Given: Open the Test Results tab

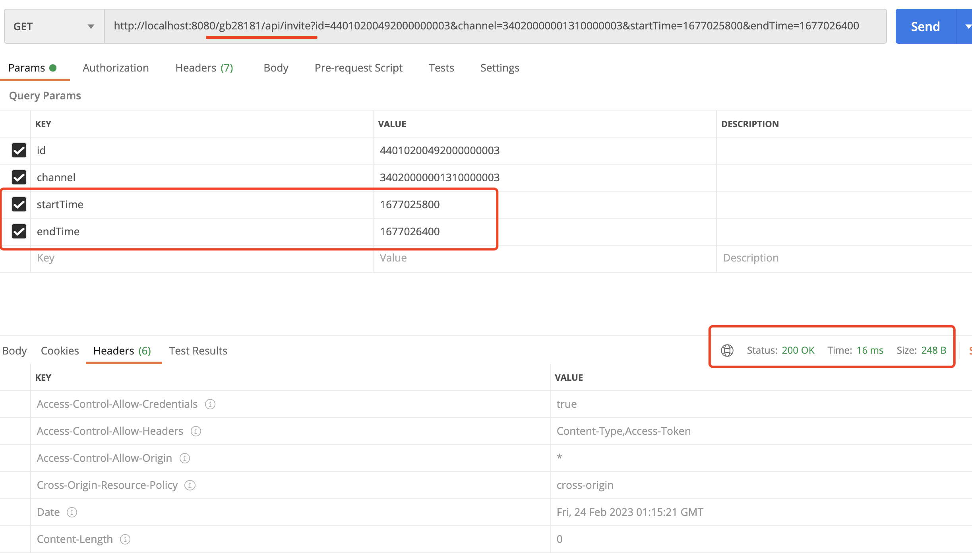Looking at the screenshot, I should point(197,351).
